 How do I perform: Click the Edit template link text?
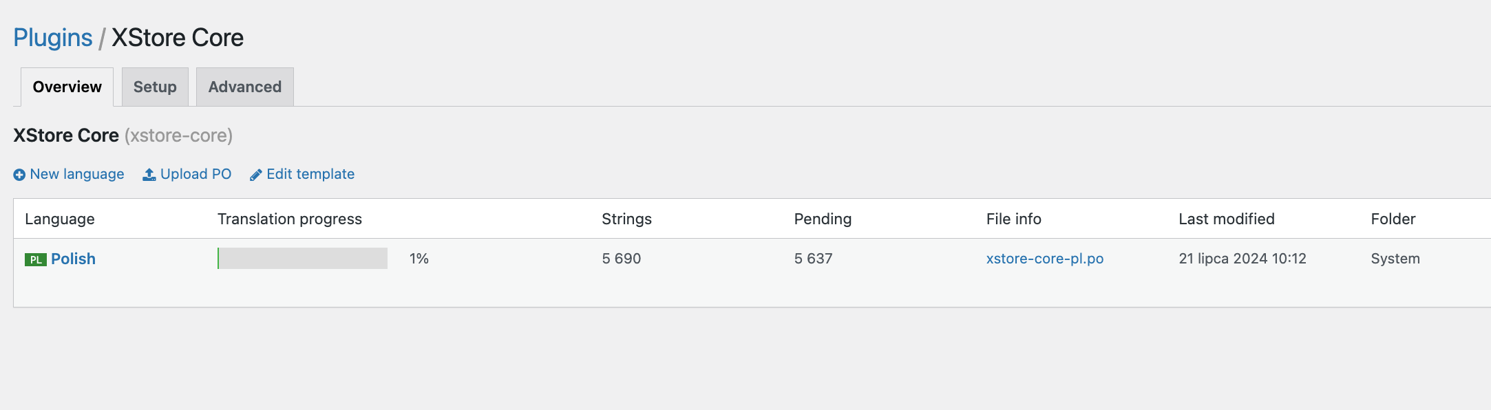(x=310, y=174)
